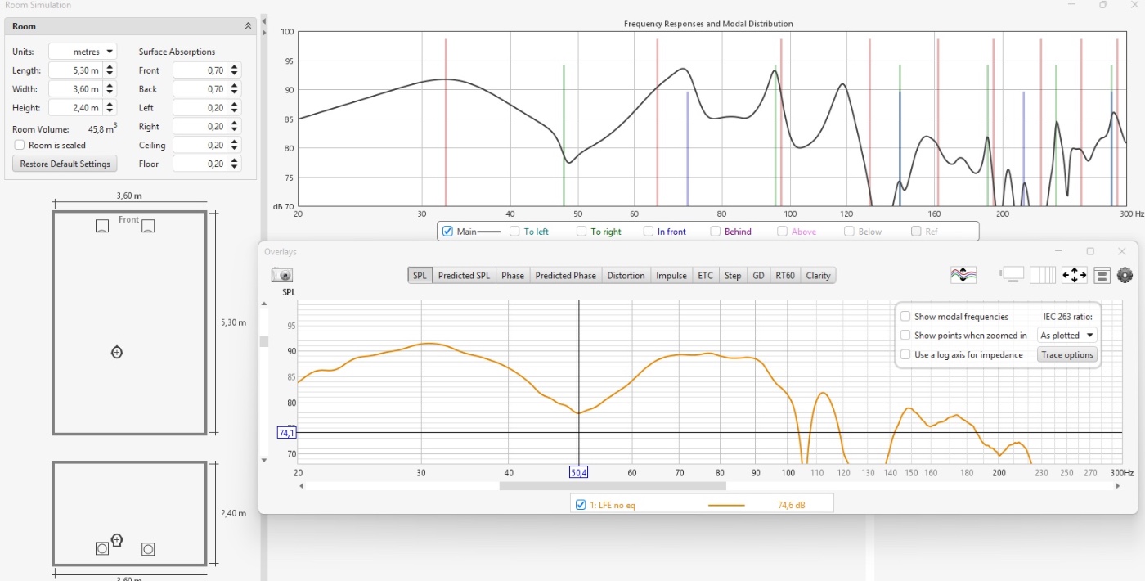Click the speaker position marker in room plan
1145x581 pixels.
(102, 227)
